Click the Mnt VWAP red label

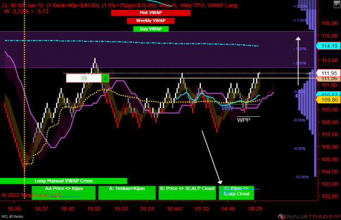coord(151,13)
